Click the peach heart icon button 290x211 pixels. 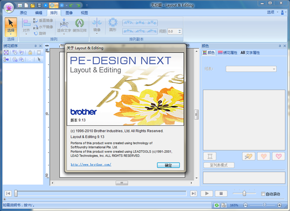click(x=264, y=156)
